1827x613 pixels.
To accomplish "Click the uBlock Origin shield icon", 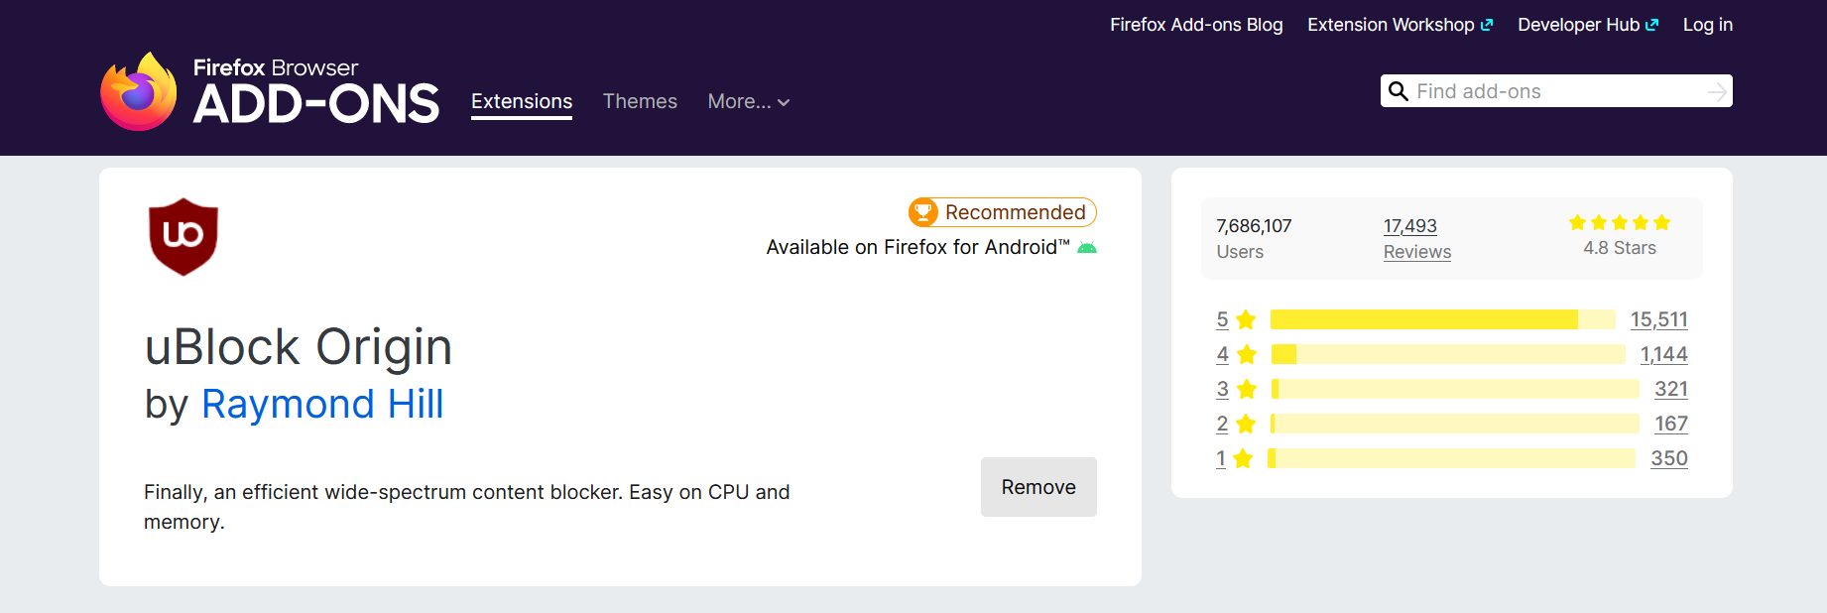I will [183, 236].
